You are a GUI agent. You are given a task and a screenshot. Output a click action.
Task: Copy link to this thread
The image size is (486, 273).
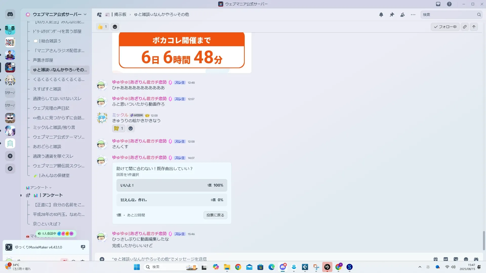pyautogui.click(x=465, y=27)
